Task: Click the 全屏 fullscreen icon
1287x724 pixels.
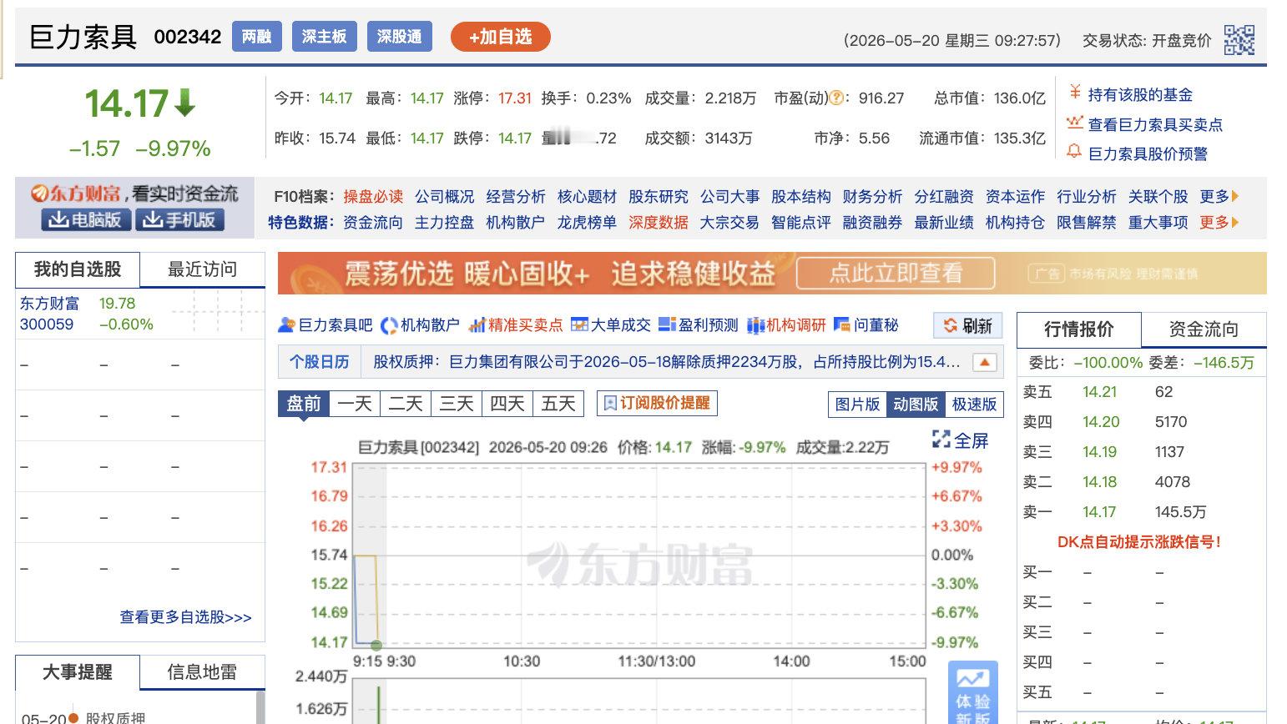Action: [x=941, y=440]
